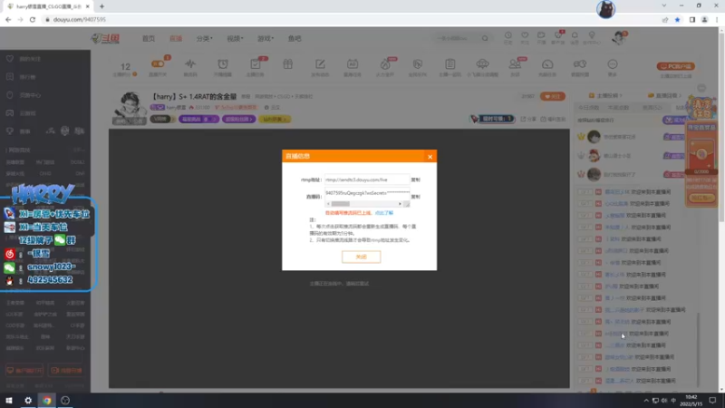This screenshot has height=408, width=725.
Task: Open the alarm clock reminder tool
Action: 222,66
